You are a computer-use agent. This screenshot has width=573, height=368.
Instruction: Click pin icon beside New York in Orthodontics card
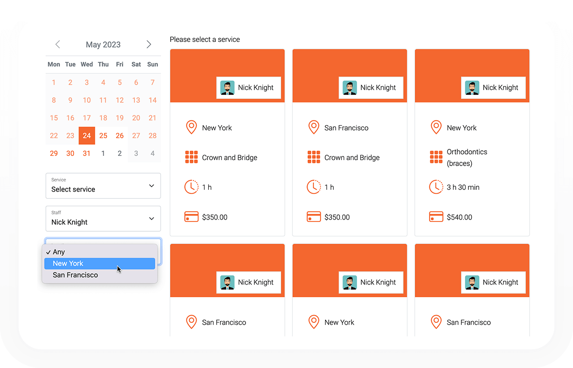point(436,127)
